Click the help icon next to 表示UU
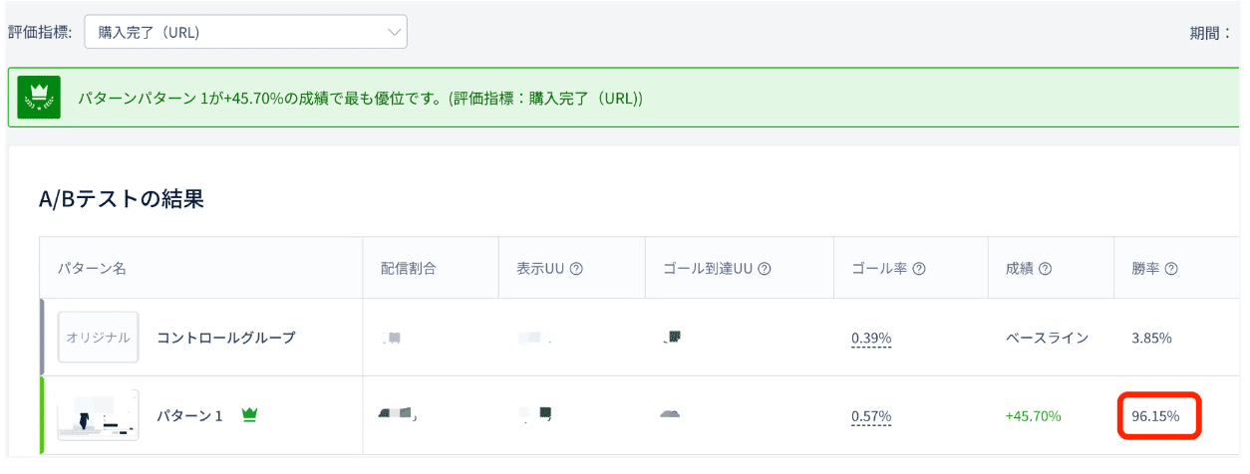 click(576, 268)
